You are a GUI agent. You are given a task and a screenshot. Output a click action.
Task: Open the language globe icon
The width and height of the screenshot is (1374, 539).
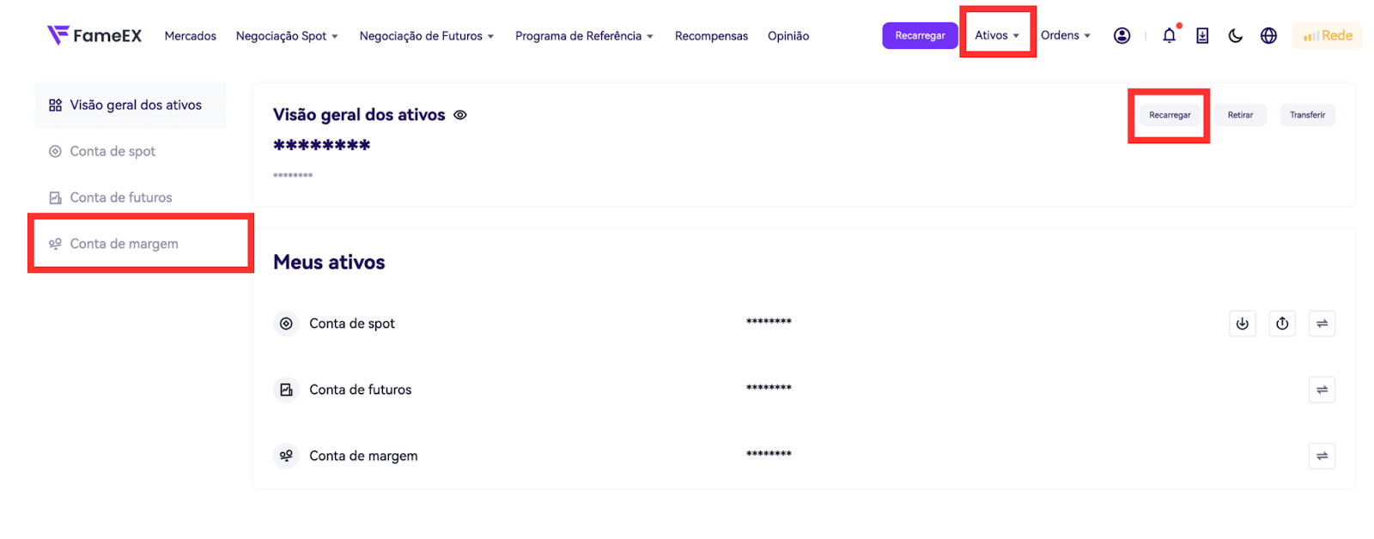click(x=1268, y=35)
